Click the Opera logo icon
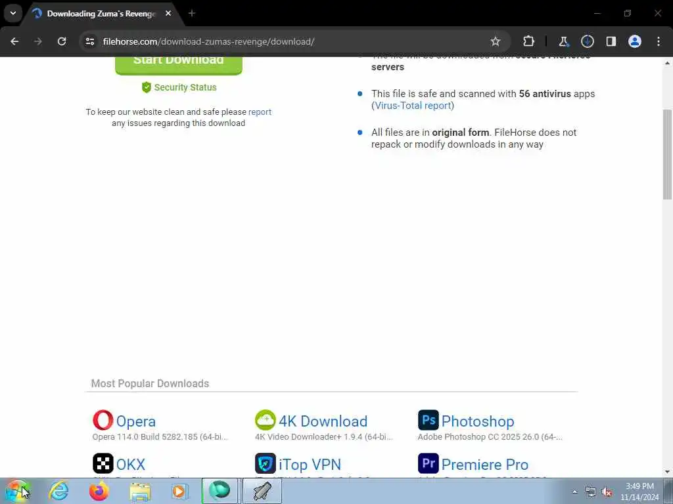 103,420
